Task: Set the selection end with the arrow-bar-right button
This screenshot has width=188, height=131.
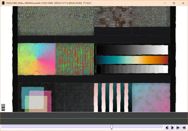Action: point(184,128)
